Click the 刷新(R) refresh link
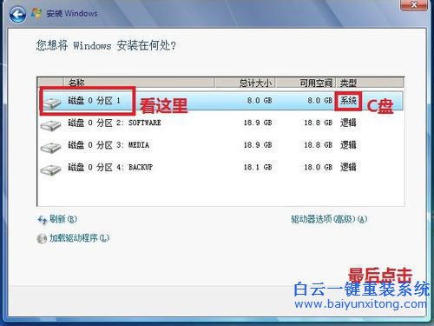The image size is (434, 326). click(63, 219)
